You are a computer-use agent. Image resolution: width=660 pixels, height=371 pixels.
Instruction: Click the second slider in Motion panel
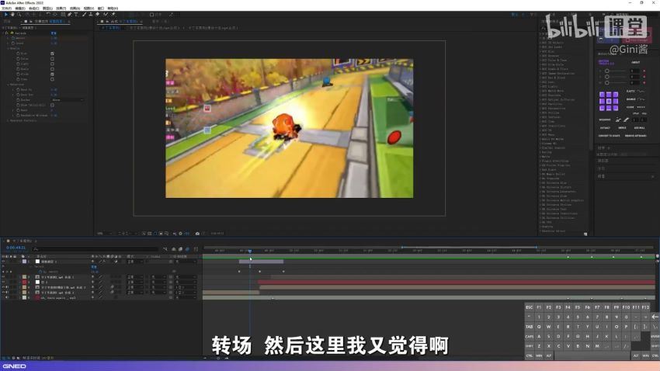(617, 77)
